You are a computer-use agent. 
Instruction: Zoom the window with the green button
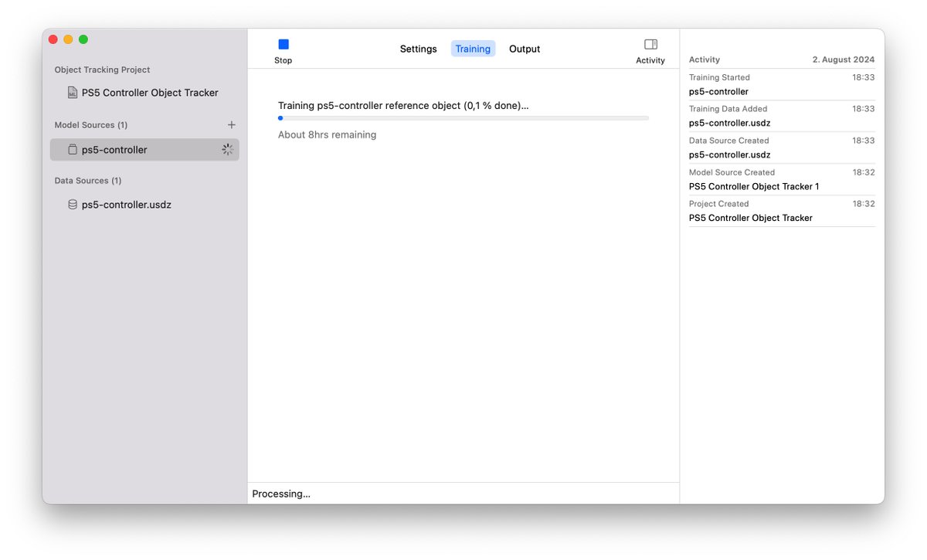(x=83, y=39)
